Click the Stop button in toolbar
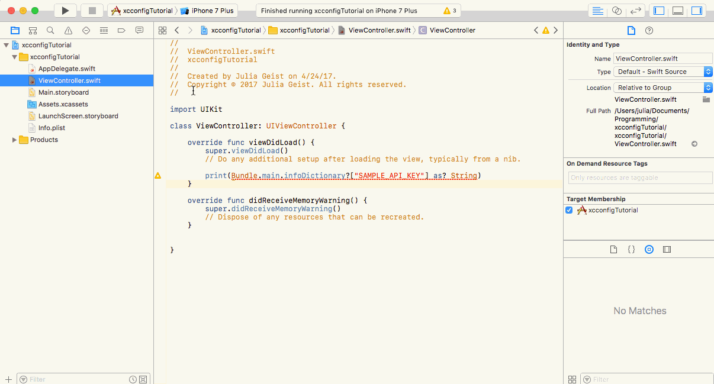 (x=92, y=11)
